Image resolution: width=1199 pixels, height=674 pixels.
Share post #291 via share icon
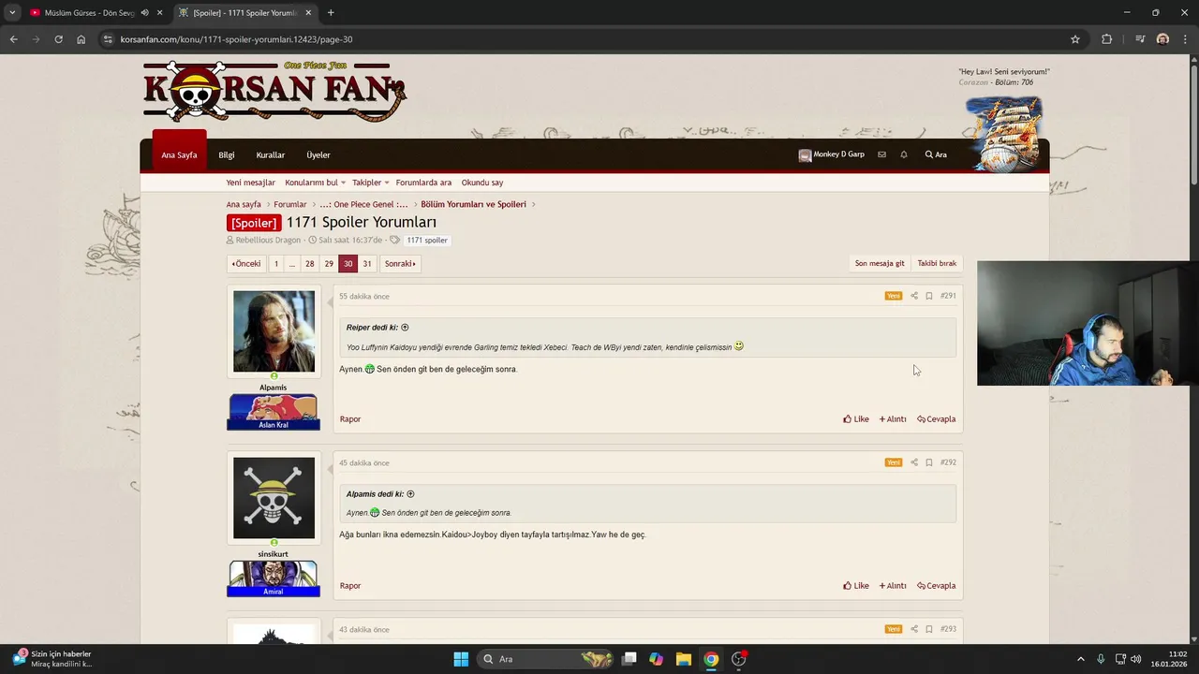(x=914, y=296)
